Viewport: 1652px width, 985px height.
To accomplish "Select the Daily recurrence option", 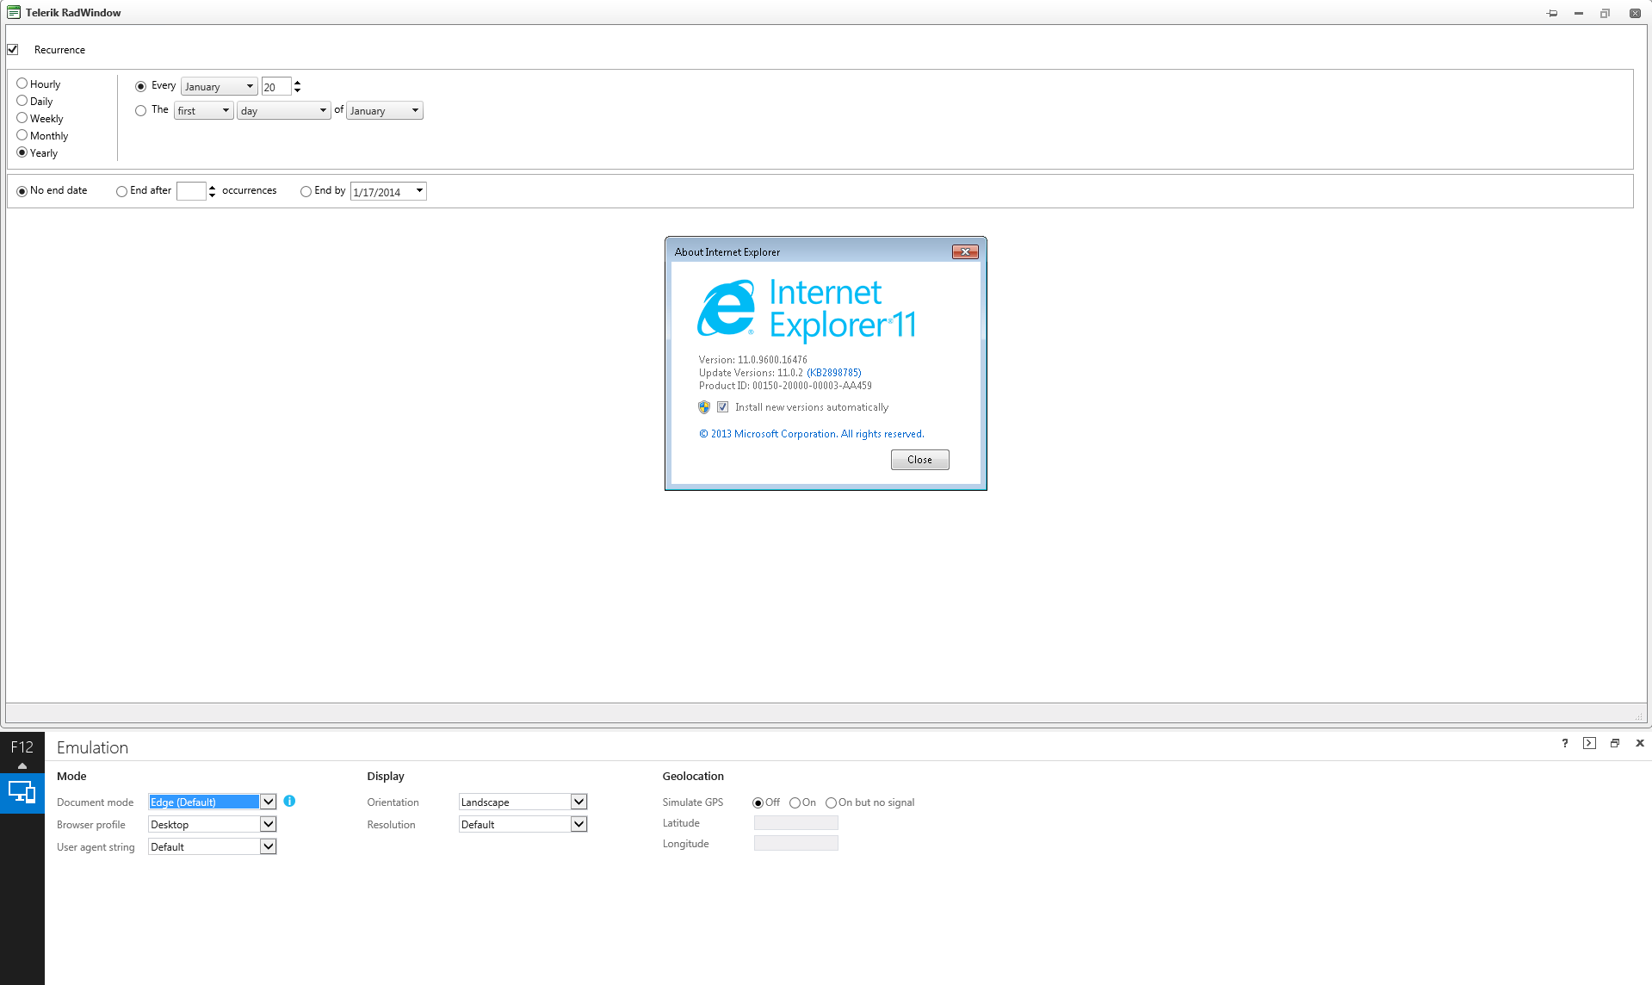I will pyautogui.click(x=22, y=101).
